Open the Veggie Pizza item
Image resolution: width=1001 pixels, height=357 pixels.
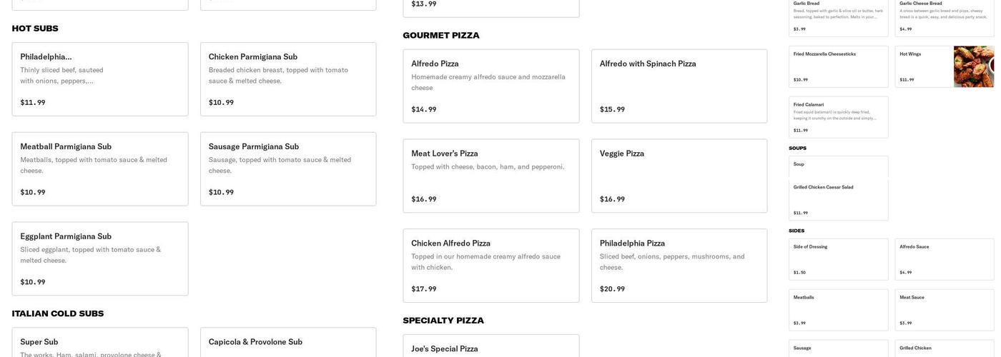(679, 176)
